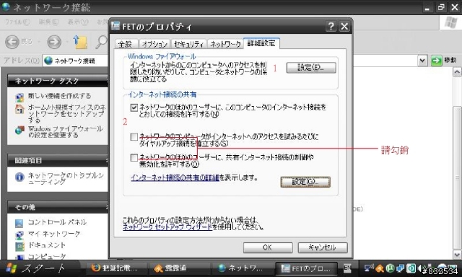This screenshot has height=277, width=462.
Task: Toggle the dial-up connection establish checkbox
Action: [134, 137]
